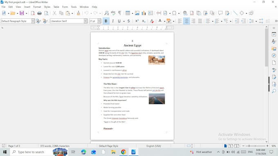This screenshot has width=278, height=156.
Task: Toggle Subscript button
Action: coord(143,21)
